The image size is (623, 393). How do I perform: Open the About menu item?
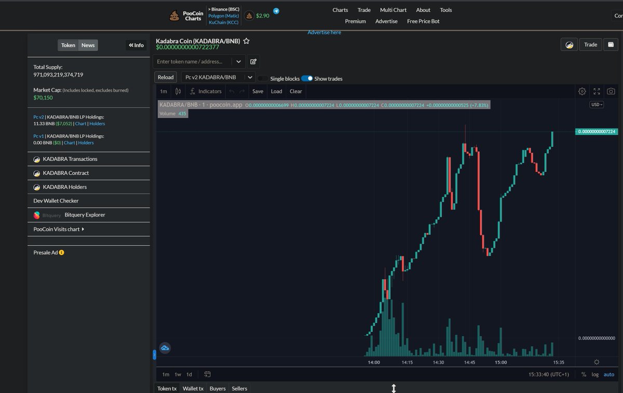(x=423, y=10)
